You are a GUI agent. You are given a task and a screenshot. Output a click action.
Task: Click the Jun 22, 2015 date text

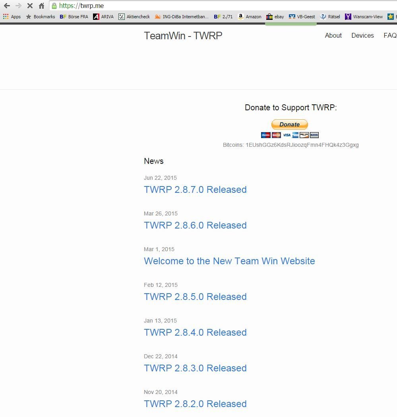pyautogui.click(x=161, y=178)
